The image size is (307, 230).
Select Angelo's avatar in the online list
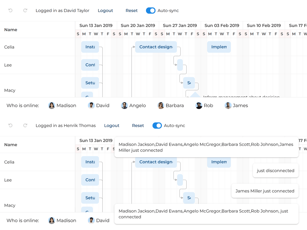(x=124, y=105)
